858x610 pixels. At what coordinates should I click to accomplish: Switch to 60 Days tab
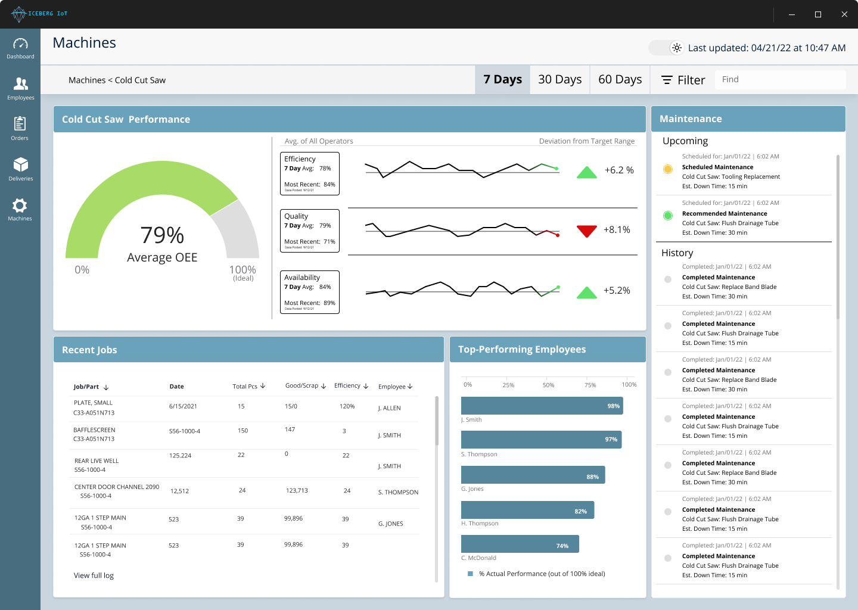click(620, 80)
